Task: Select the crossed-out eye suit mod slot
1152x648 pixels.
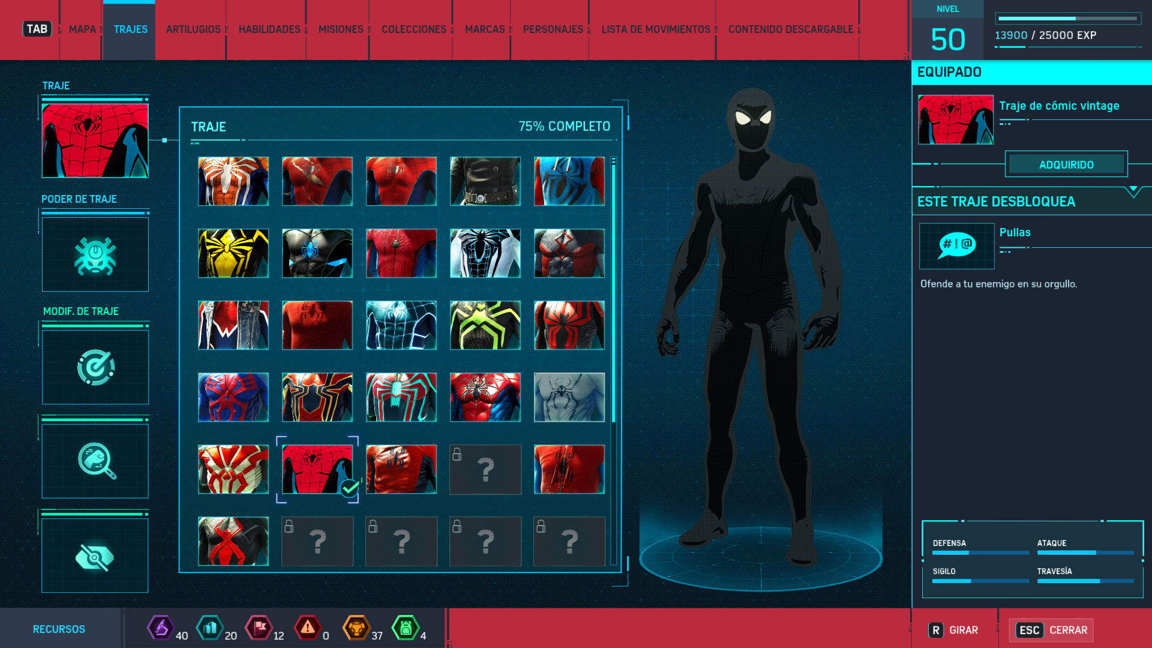Action: pyautogui.click(x=95, y=556)
